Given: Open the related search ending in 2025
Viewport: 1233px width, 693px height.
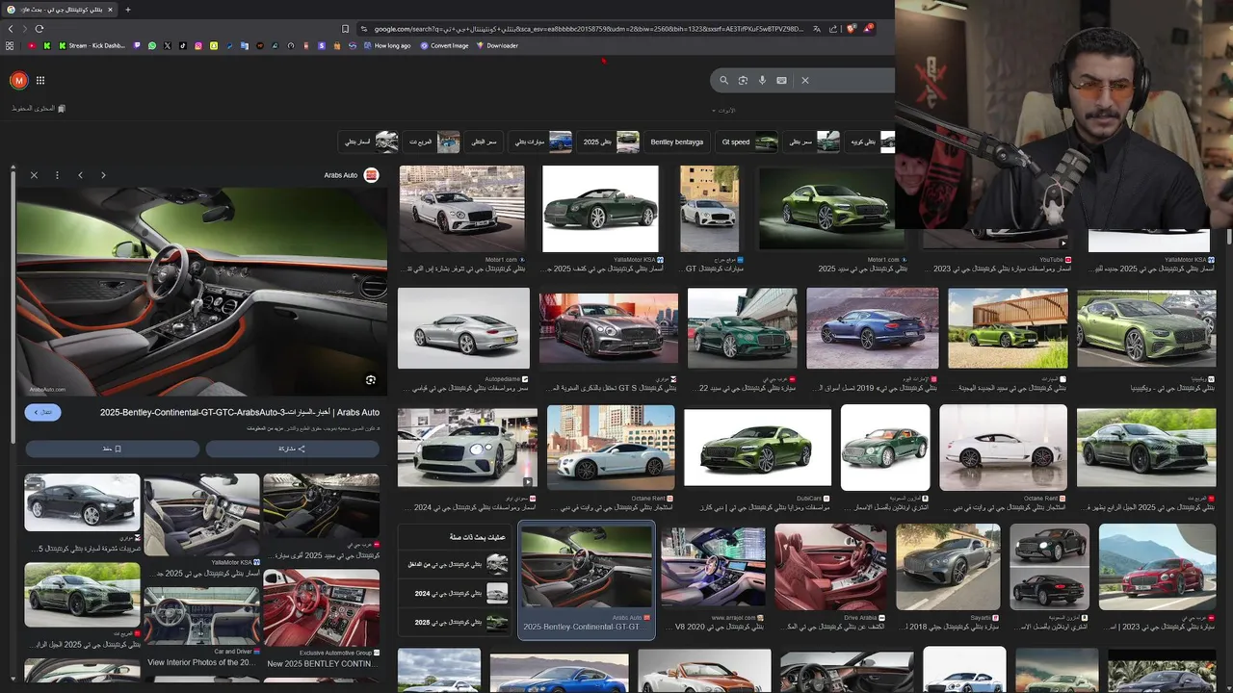Looking at the screenshot, I should [x=454, y=622].
